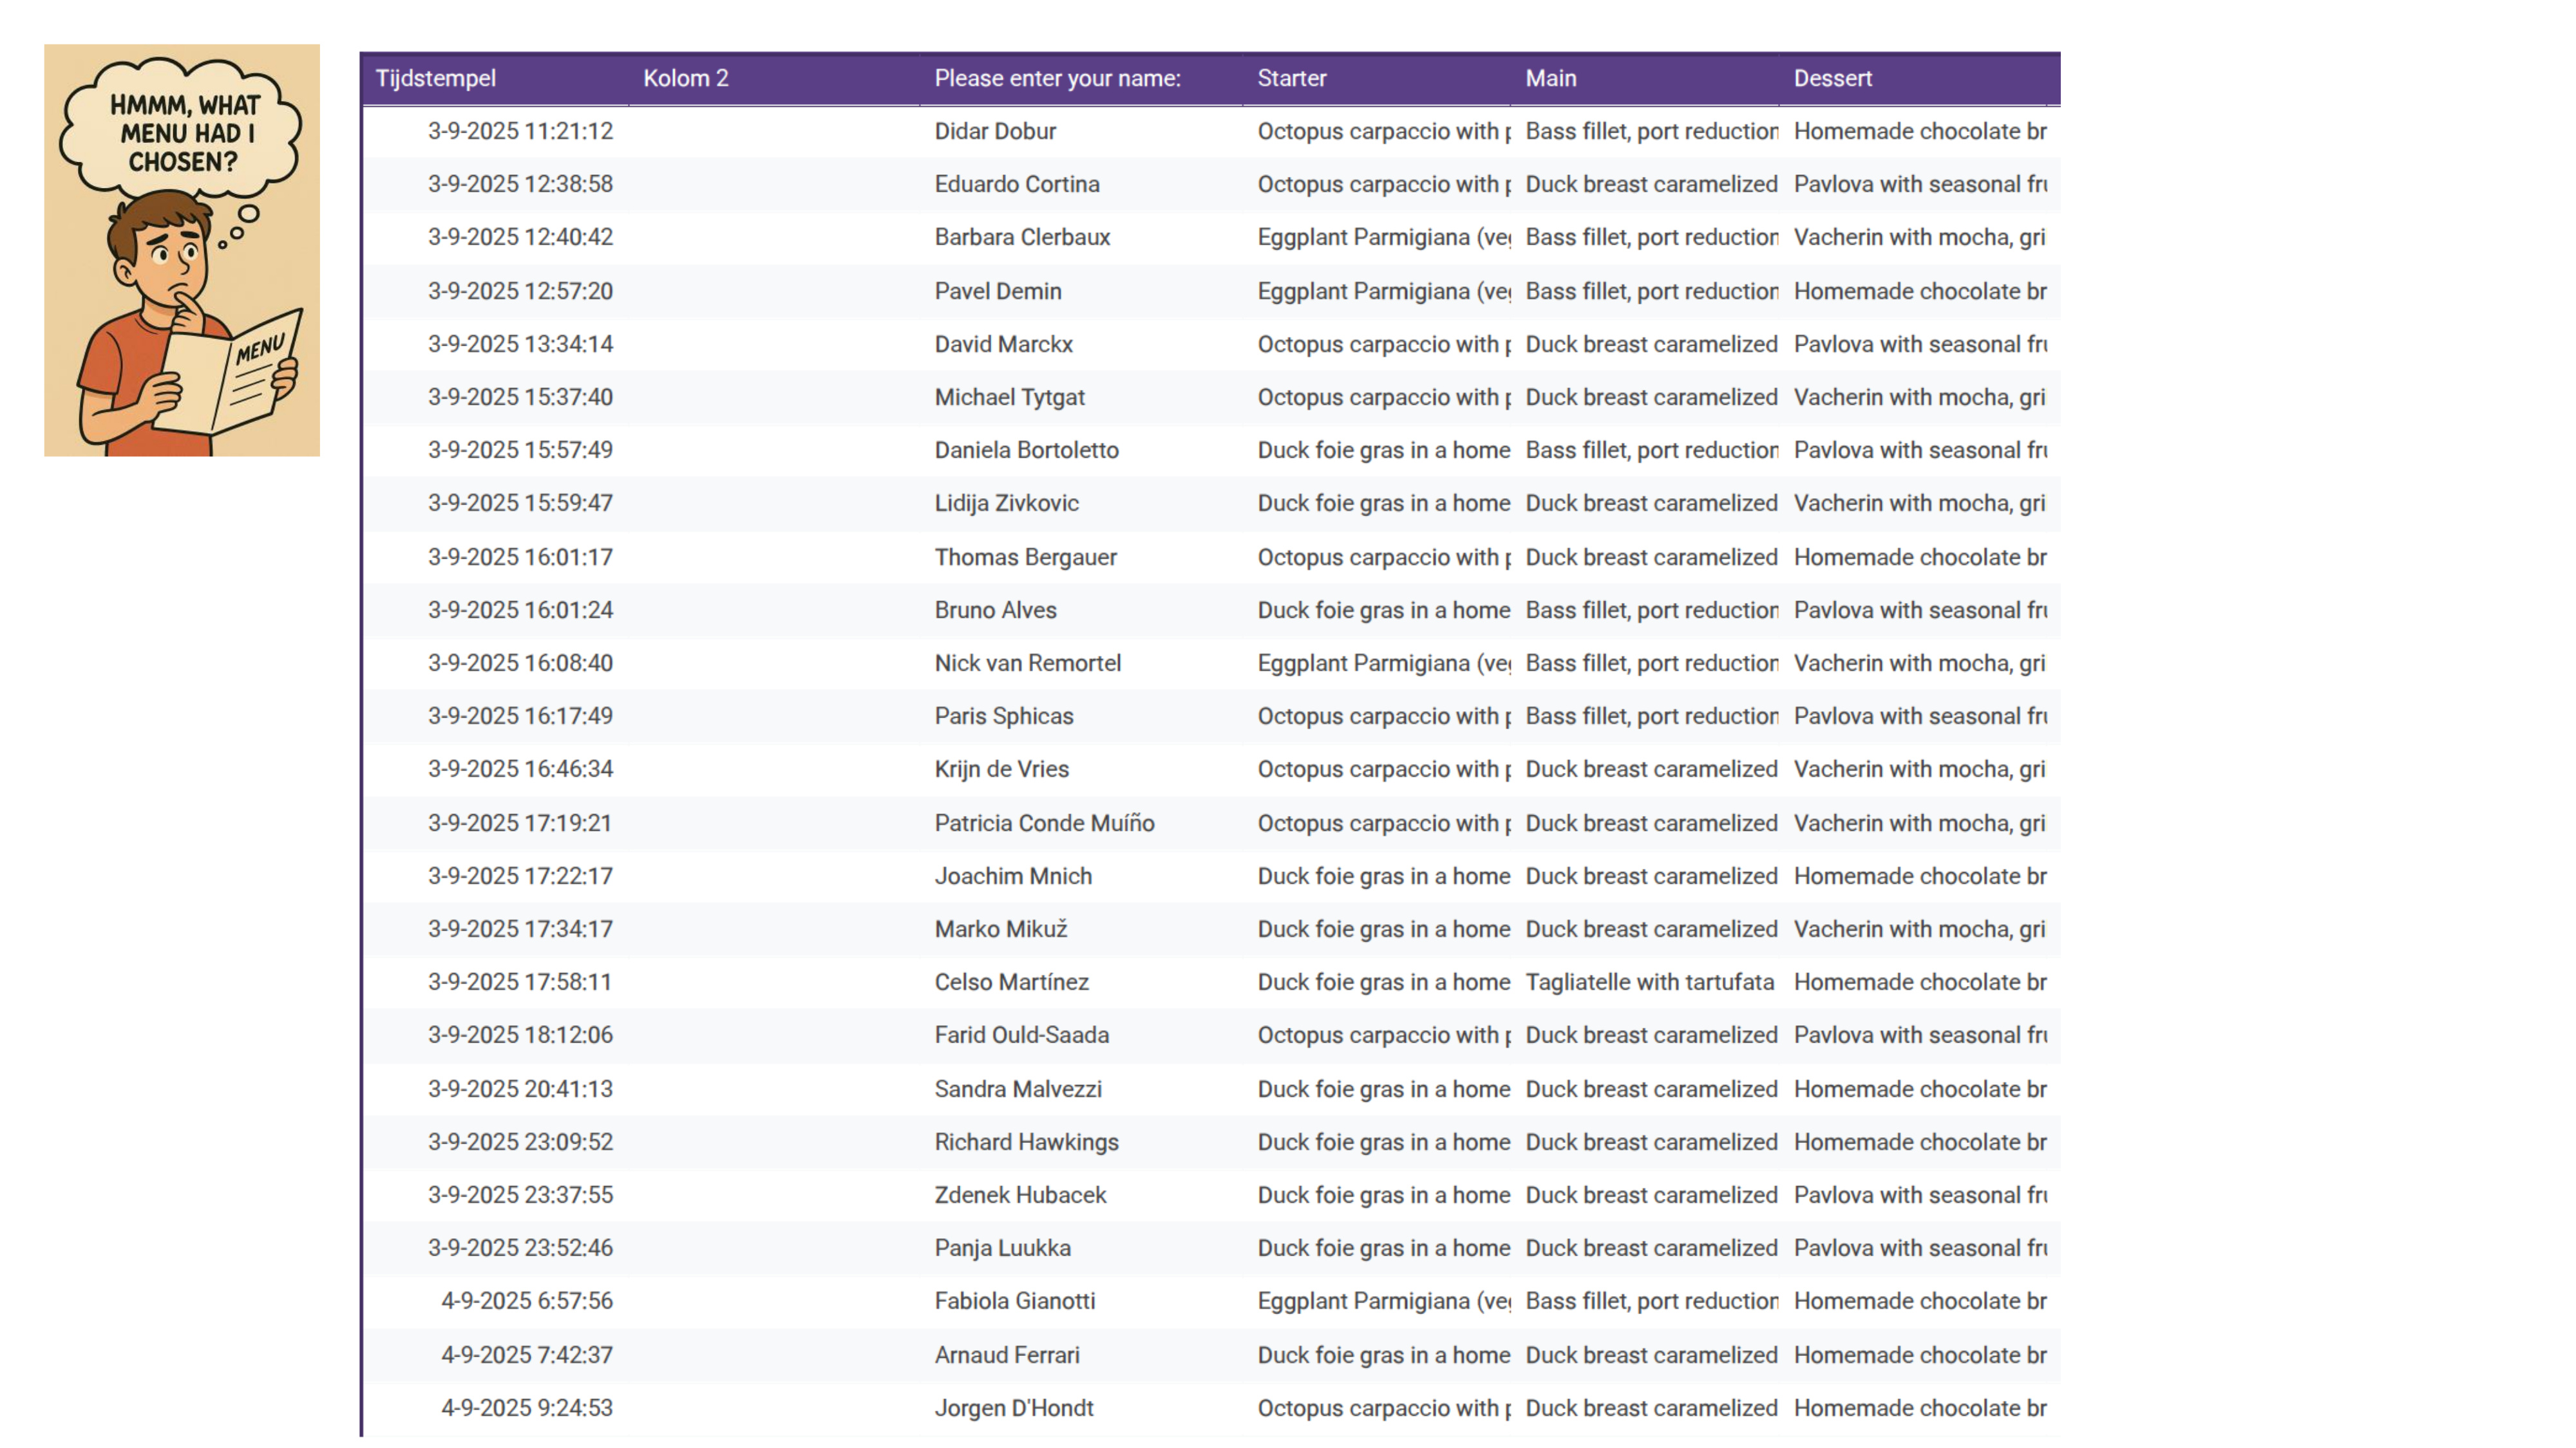Select the Fabiola Gianotti name cell
Screen dimensions: 2576x1448
(x=1014, y=1301)
